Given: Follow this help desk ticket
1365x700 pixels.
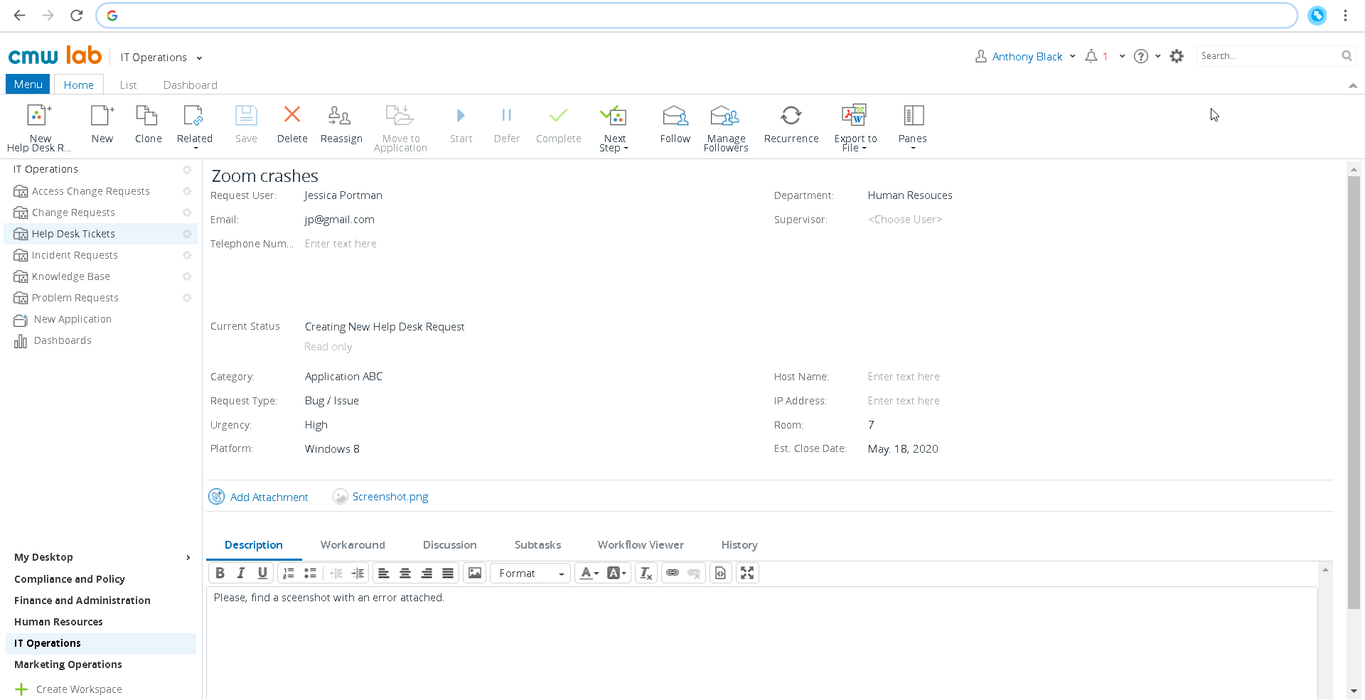Looking at the screenshot, I should click(675, 125).
